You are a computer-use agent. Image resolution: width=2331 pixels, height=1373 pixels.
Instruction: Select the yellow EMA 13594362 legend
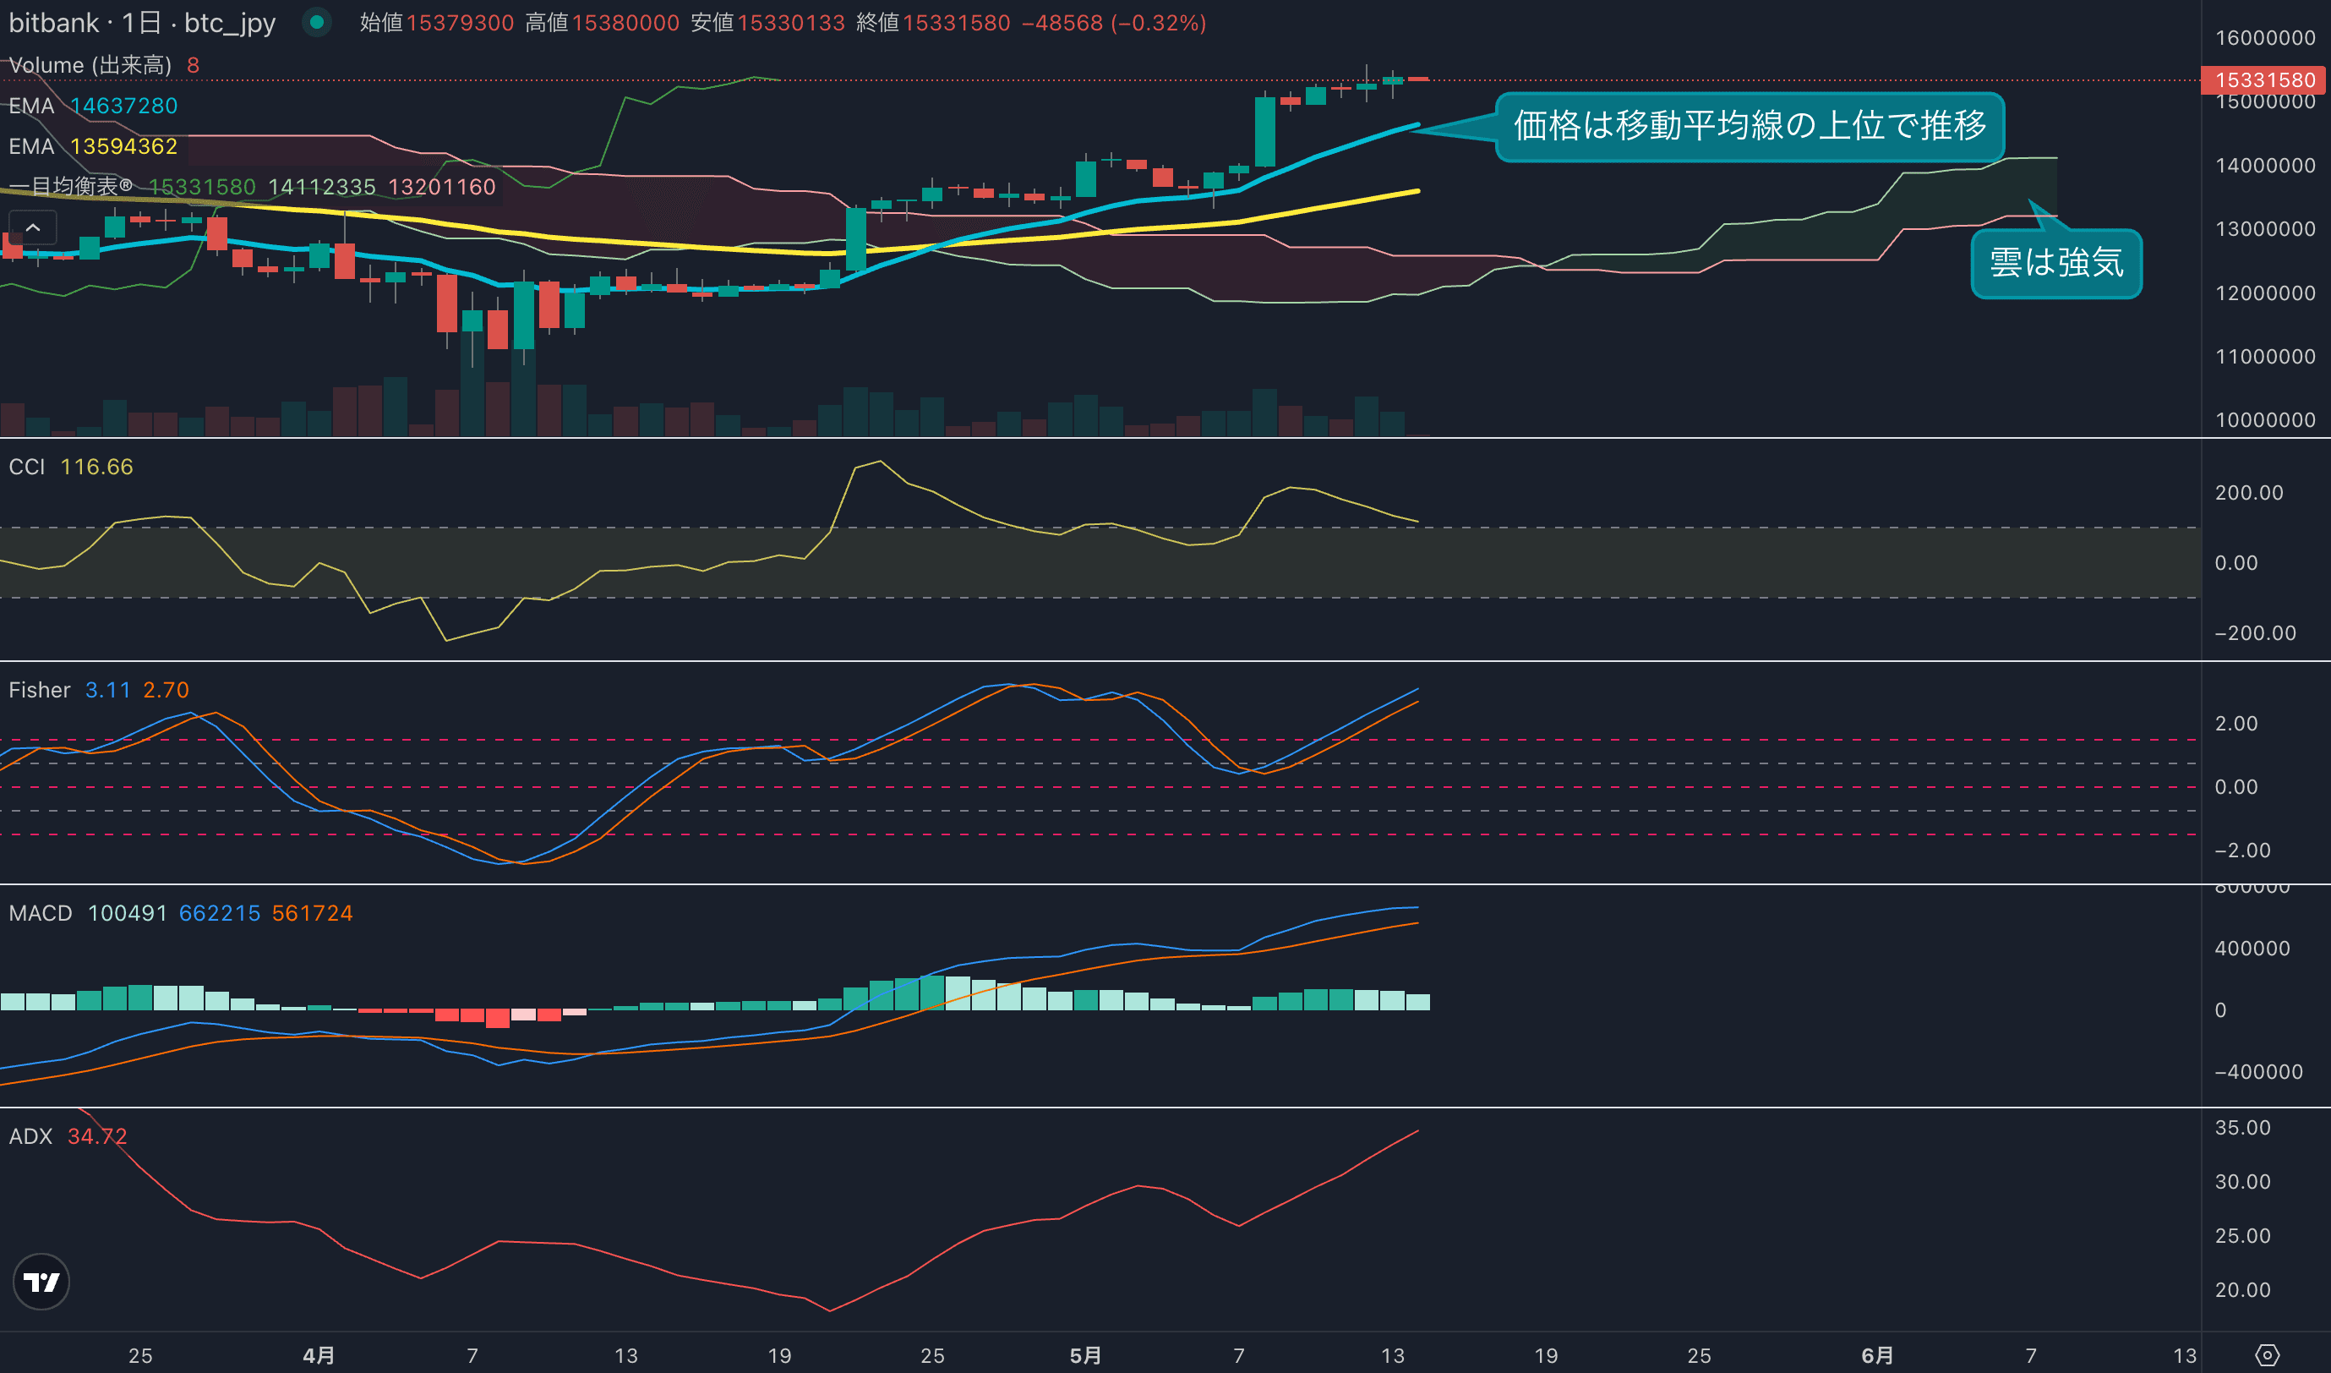(x=92, y=146)
